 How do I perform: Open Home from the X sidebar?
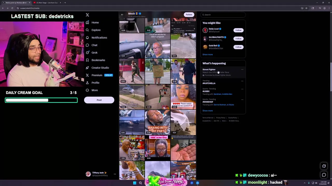(92, 22)
